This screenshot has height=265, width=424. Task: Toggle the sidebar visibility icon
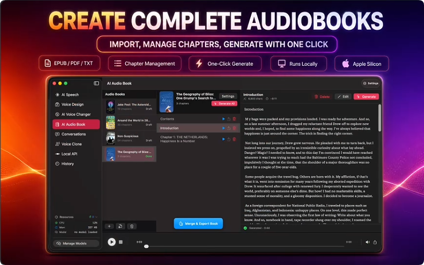click(96, 83)
